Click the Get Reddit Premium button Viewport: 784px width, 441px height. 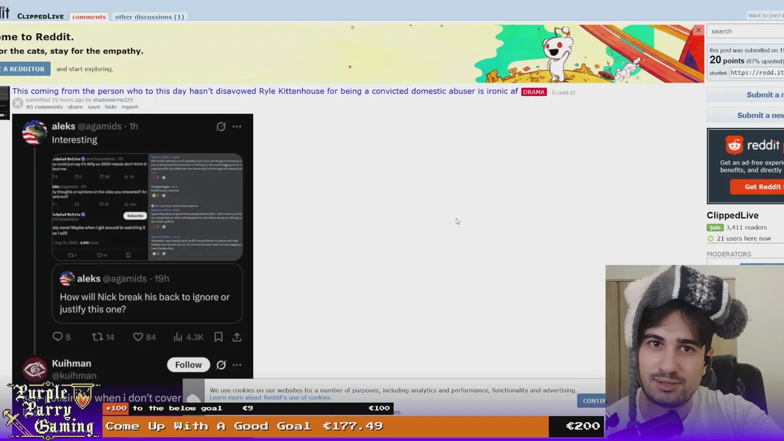click(757, 187)
